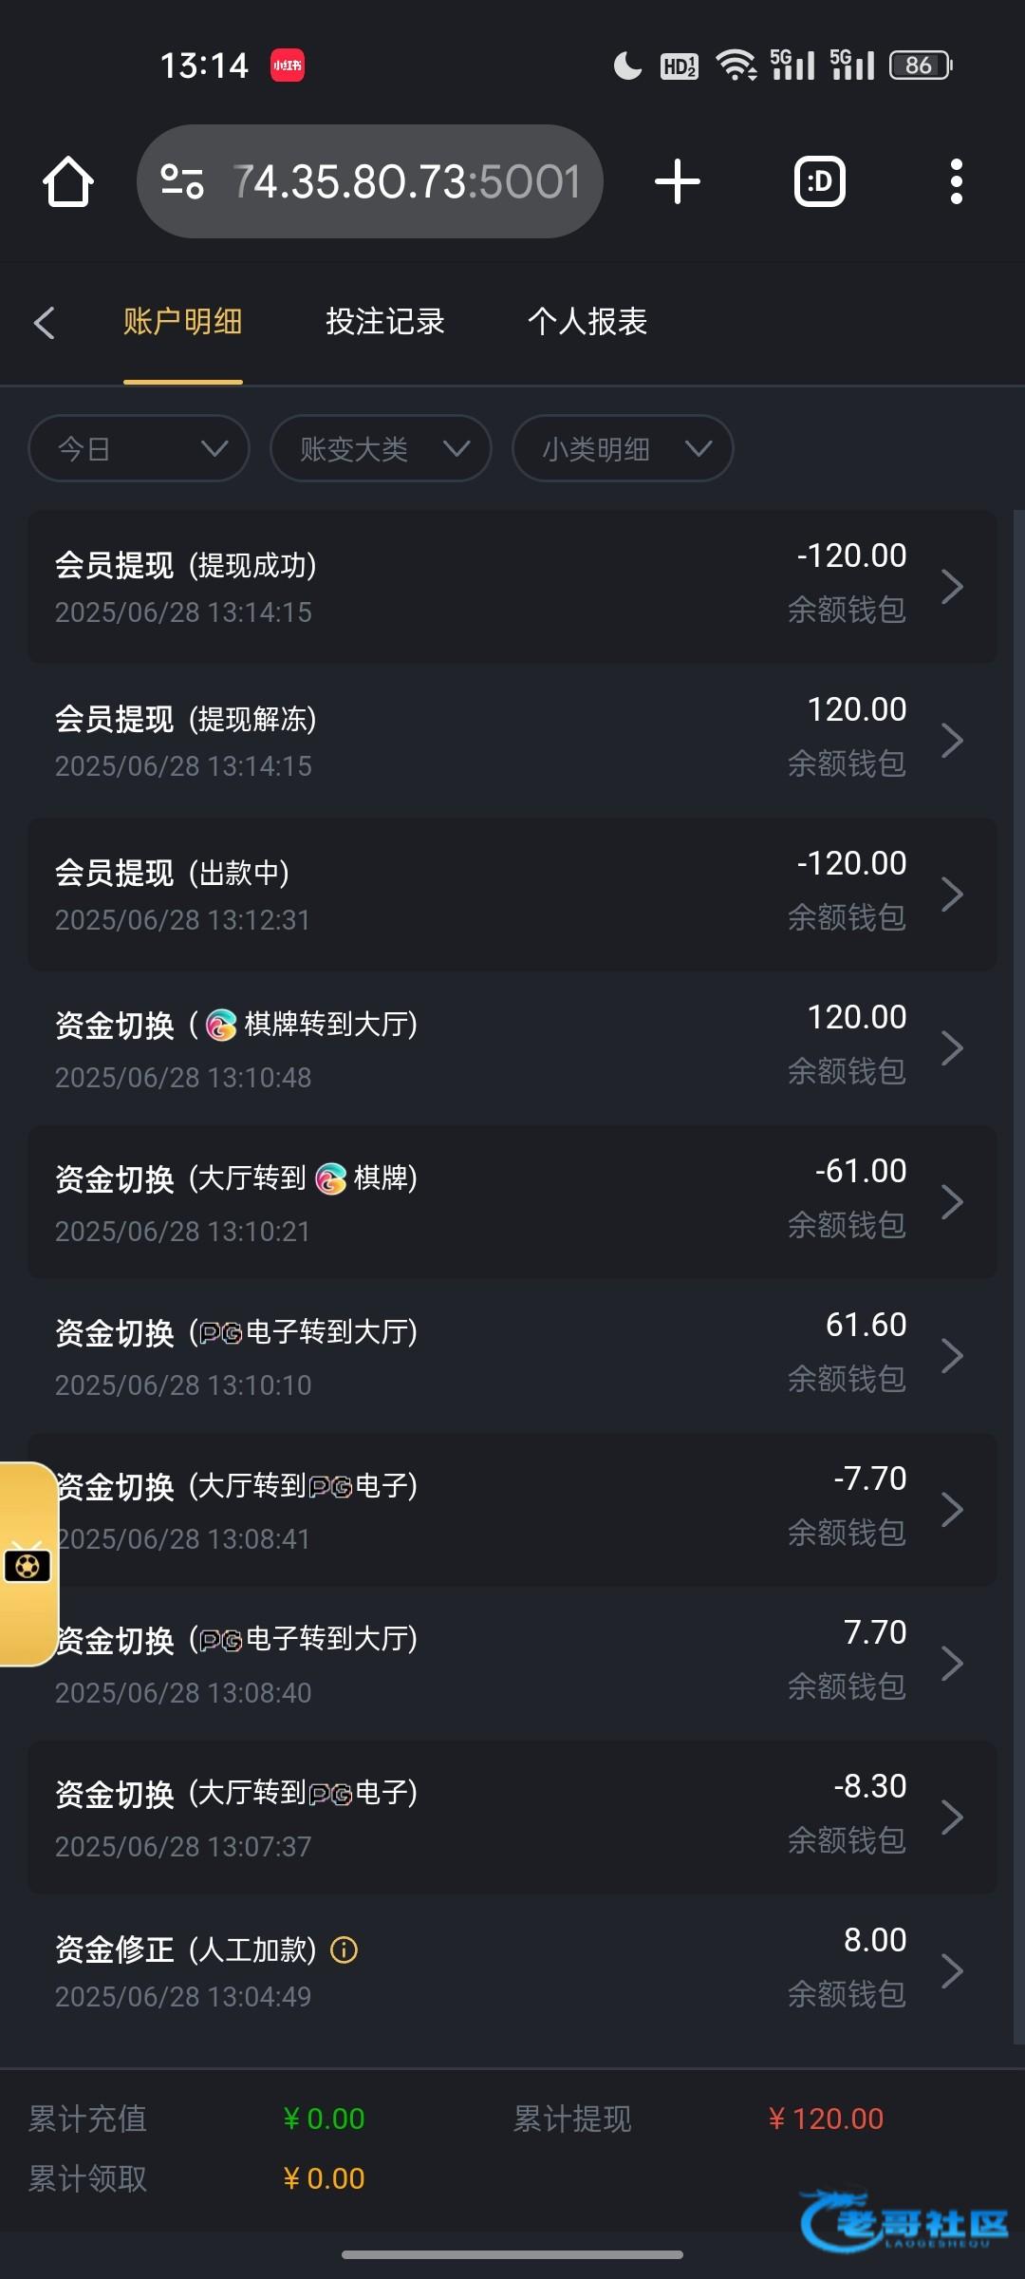
Task: Open a new tab with plus icon
Action: pos(678,181)
